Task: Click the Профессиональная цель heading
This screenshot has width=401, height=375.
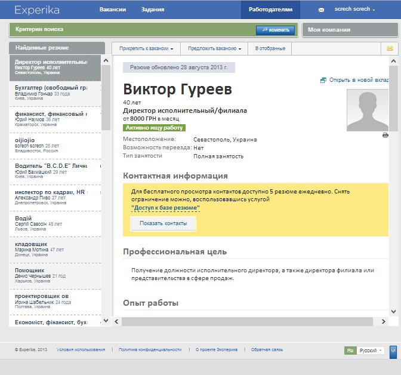Action: point(175,251)
